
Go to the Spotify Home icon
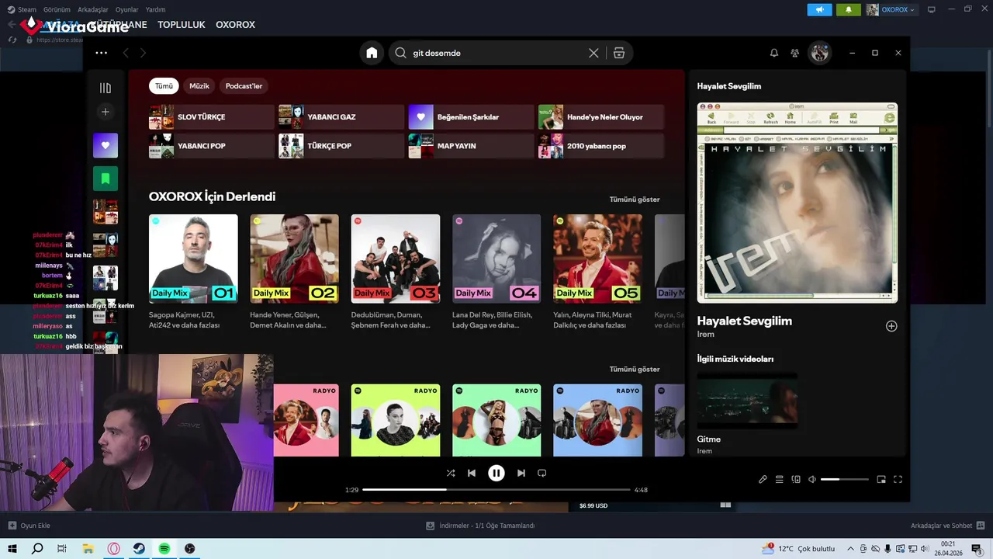coord(372,53)
